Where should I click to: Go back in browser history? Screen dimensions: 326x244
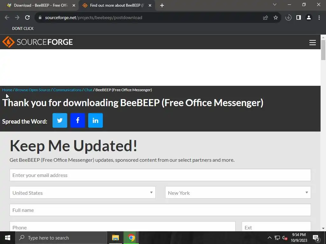coord(7,18)
